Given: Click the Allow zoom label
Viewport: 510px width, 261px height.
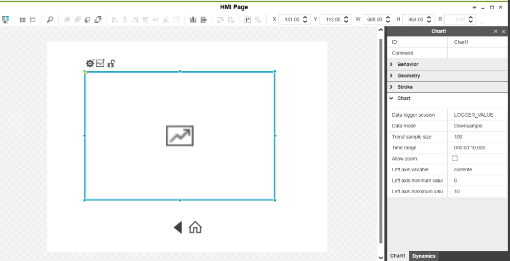Looking at the screenshot, I should coord(404,159).
